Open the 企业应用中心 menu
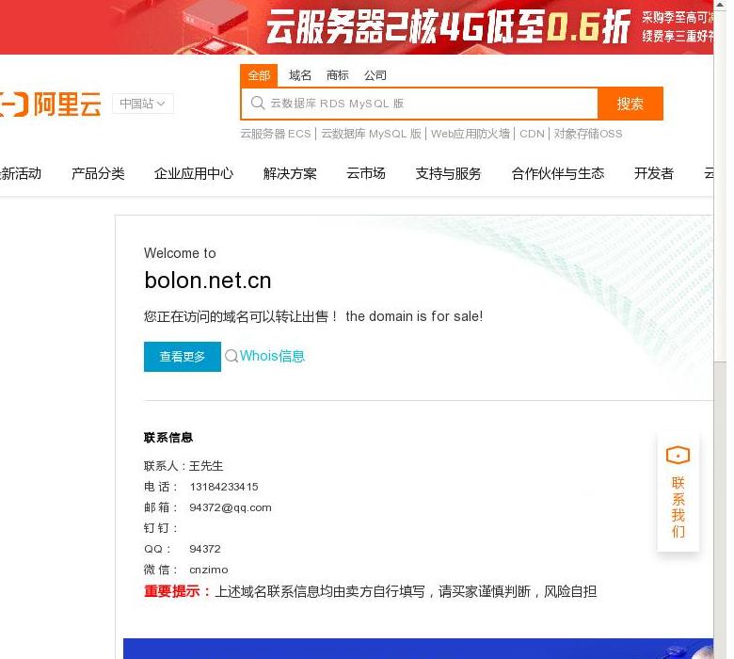Viewport: 734px width, 659px height. tap(194, 174)
